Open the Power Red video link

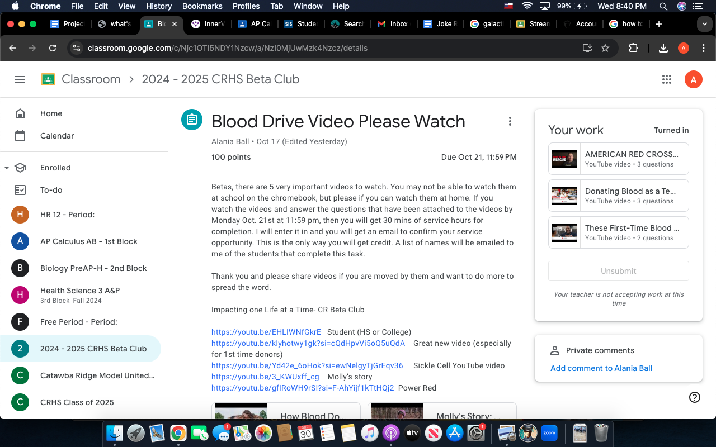(x=303, y=388)
